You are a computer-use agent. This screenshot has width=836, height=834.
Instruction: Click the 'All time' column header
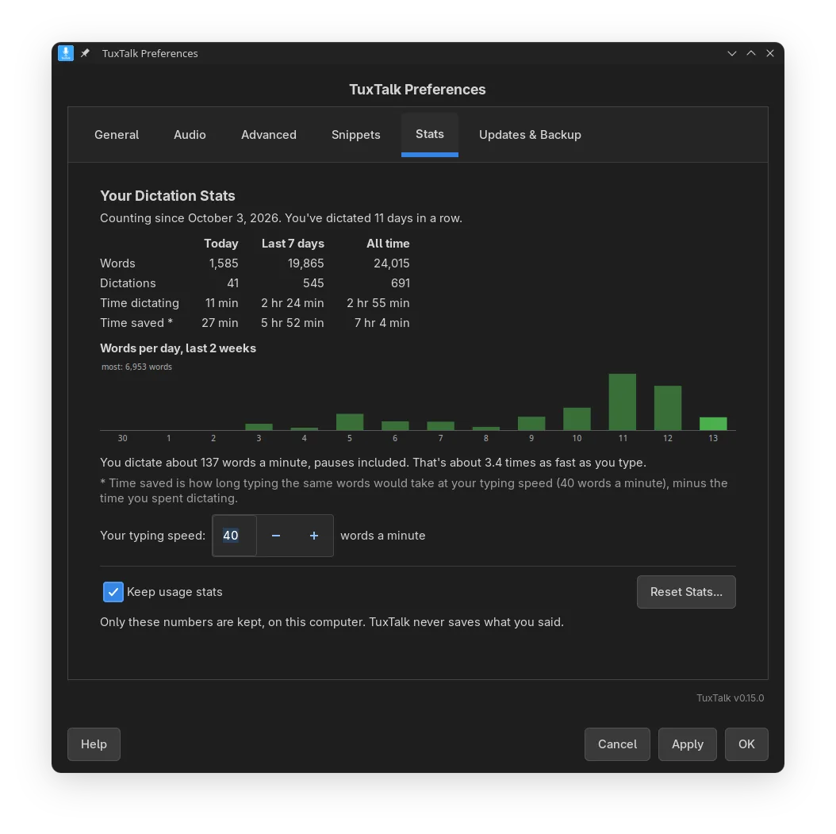pyautogui.click(x=388, y=244)
